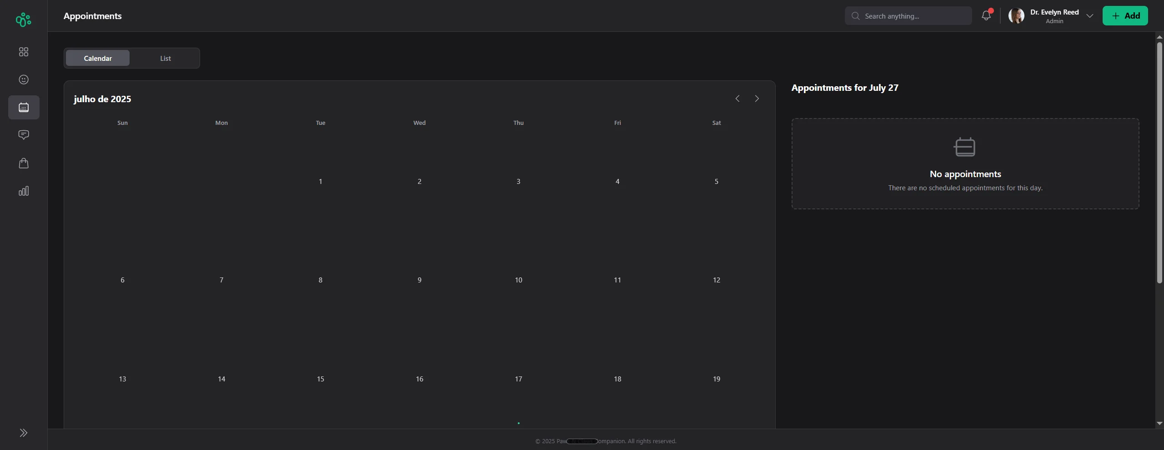1164x450 pixels.
Task: Open the bar chart analytics icon
Action: tap(24, 191)
